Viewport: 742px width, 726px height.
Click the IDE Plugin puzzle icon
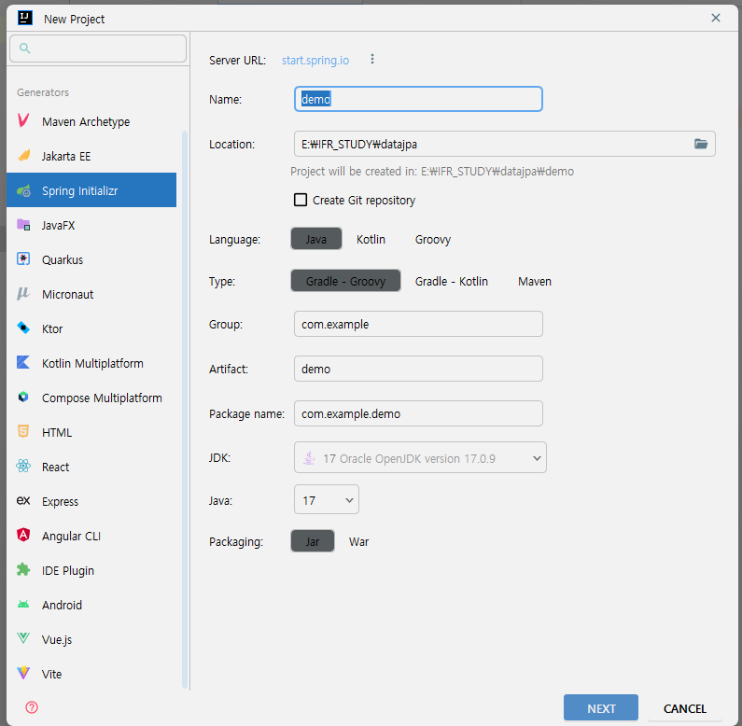(x=23, y=569)
